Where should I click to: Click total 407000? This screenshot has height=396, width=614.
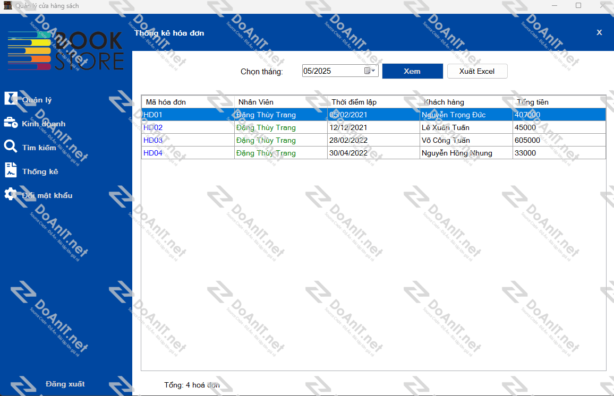point(527,115)
